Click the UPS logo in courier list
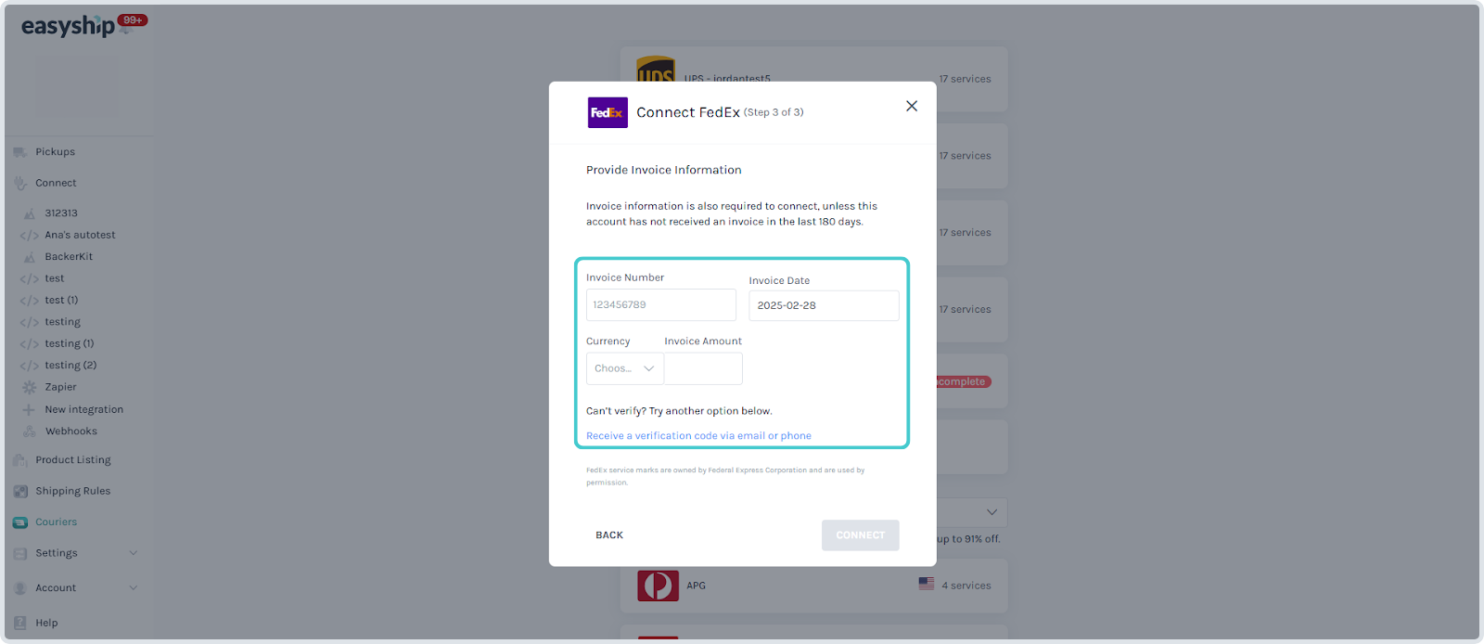Viewport: 1484px width, 644px height. coord(656,71)
